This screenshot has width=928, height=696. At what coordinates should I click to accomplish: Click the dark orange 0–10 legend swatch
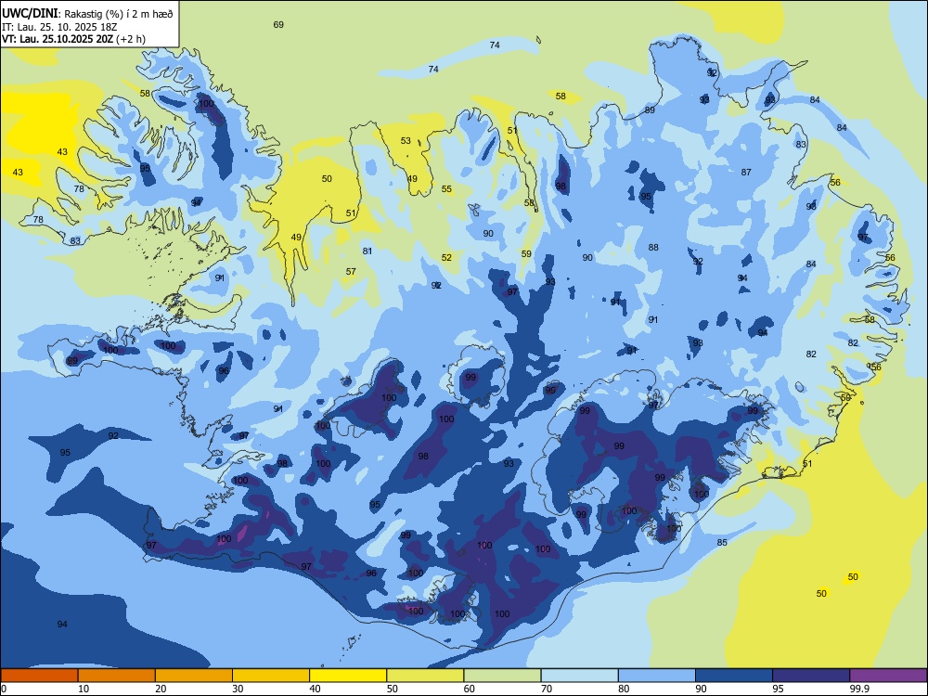click(x=39, y=676)
